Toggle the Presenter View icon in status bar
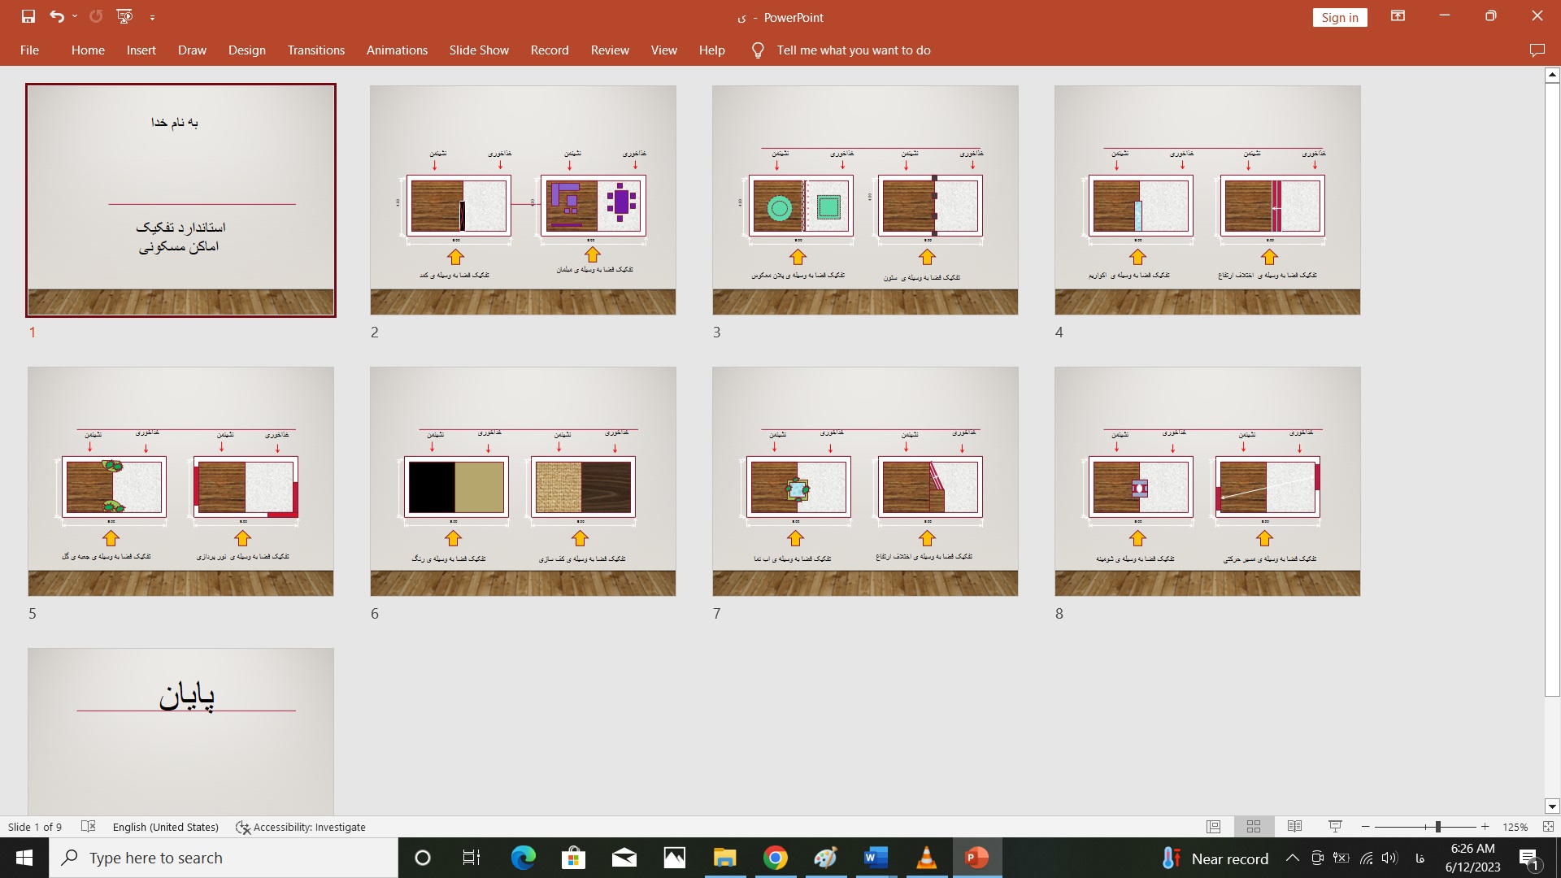 [x=1333, y=827]
